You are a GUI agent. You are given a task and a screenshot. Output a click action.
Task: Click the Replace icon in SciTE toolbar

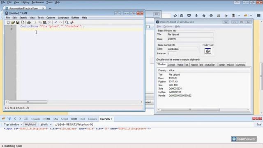coord(72,22)
